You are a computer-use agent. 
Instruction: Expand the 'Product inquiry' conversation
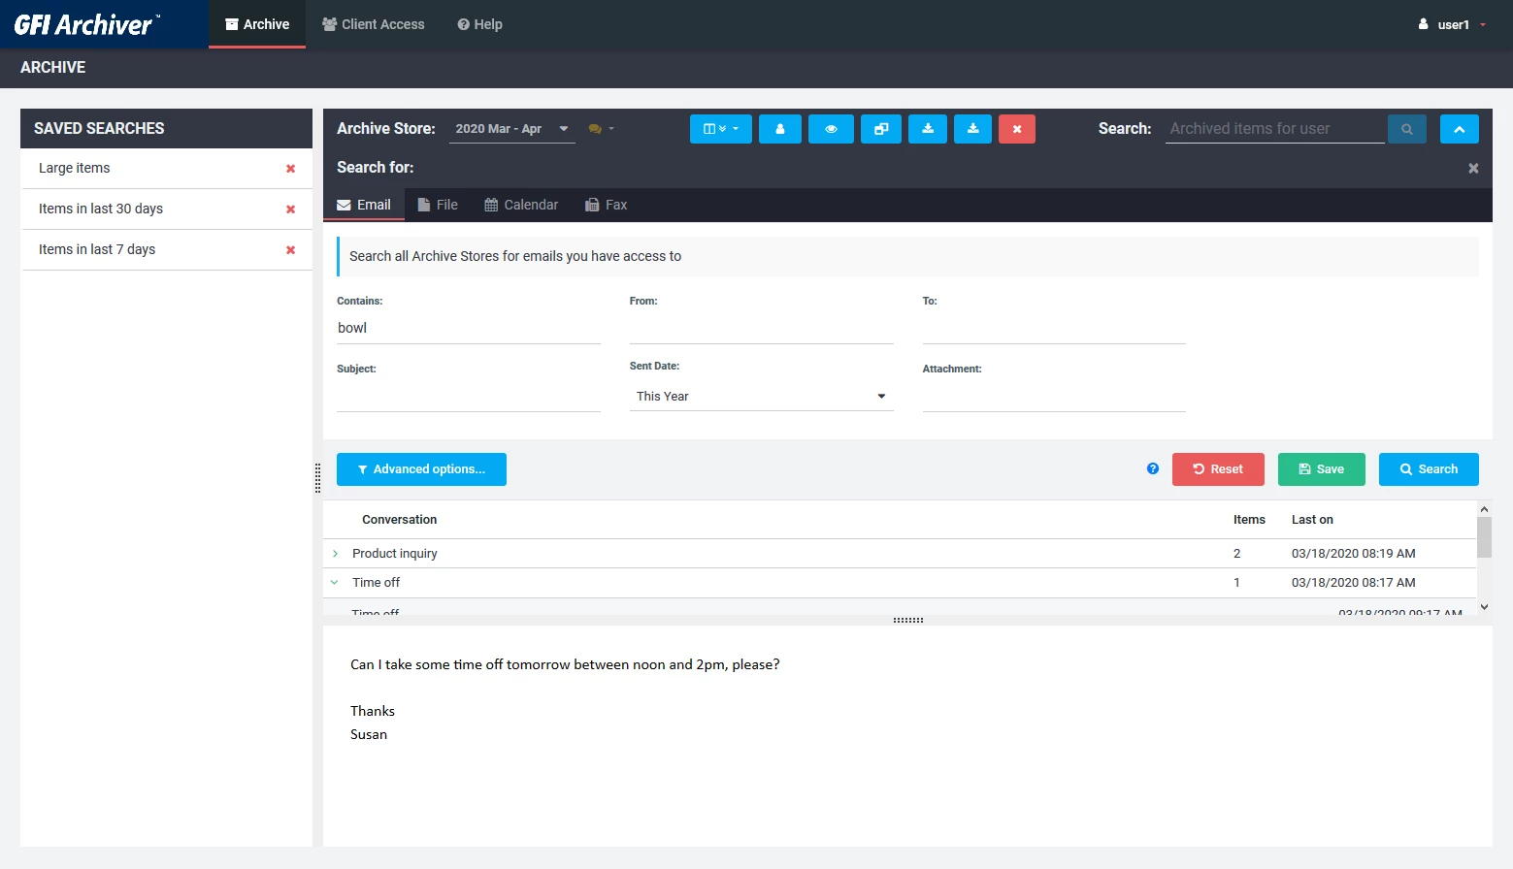tap(335, 554)
